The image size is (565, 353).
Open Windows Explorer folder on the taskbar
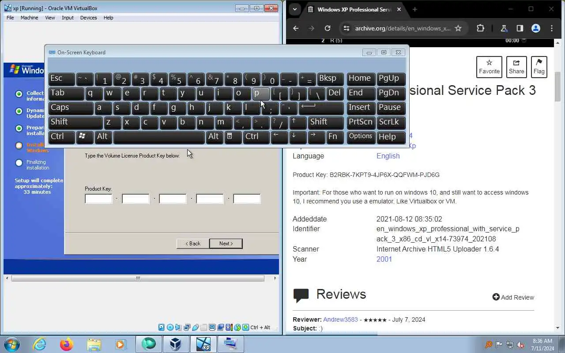(94, 344)
